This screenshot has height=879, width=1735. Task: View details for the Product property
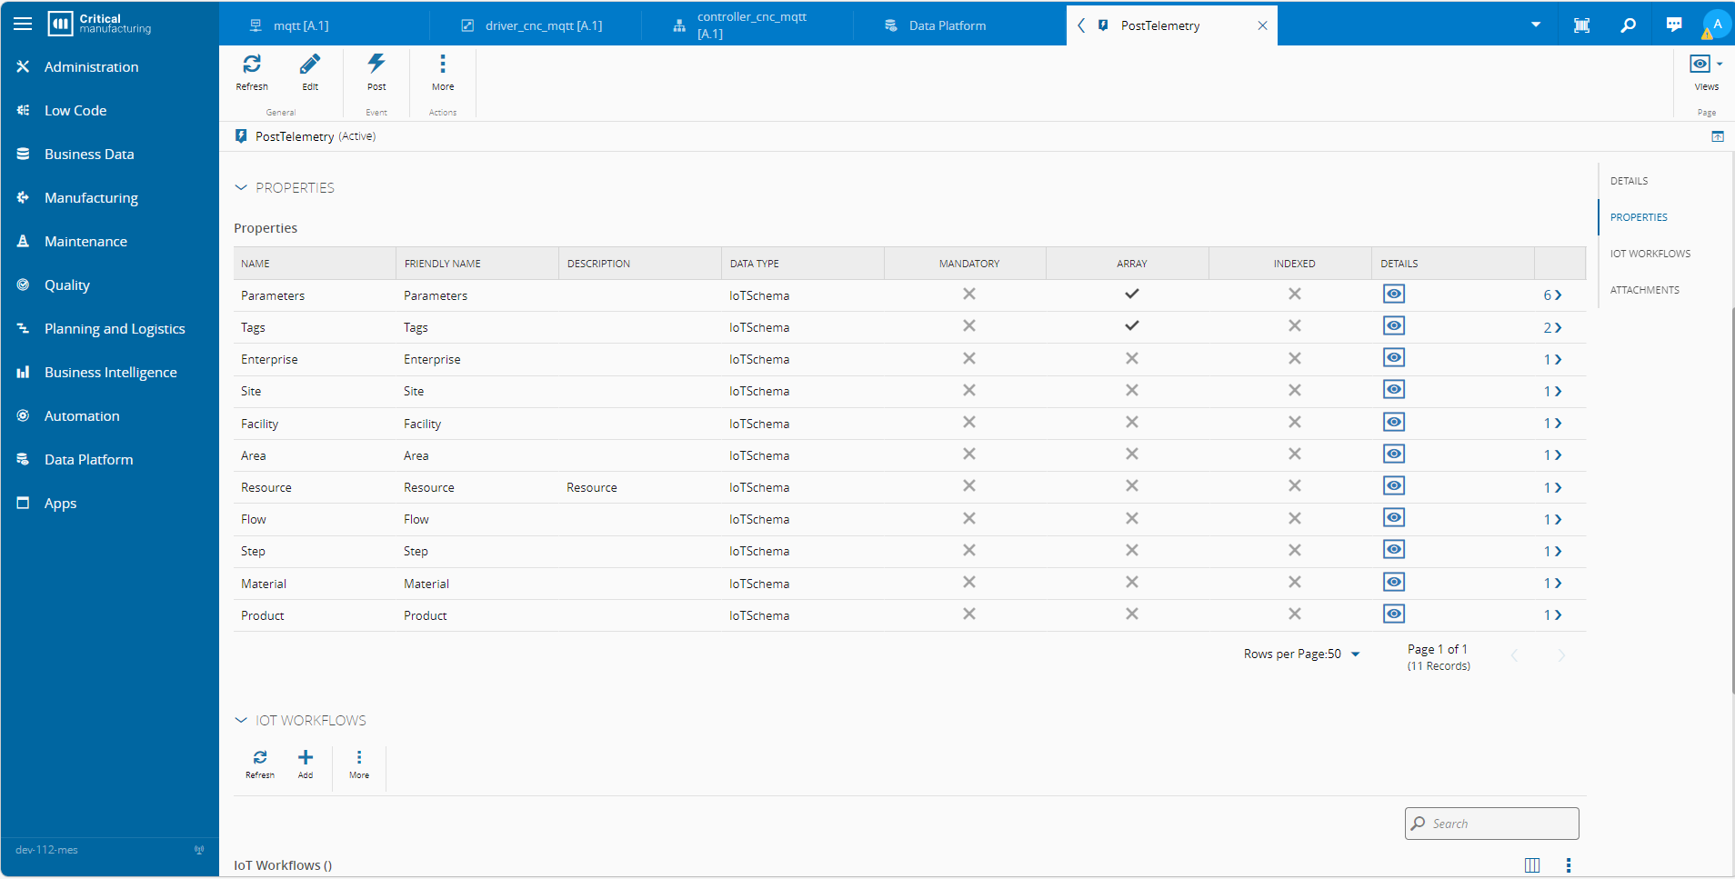pos(1393,614)
